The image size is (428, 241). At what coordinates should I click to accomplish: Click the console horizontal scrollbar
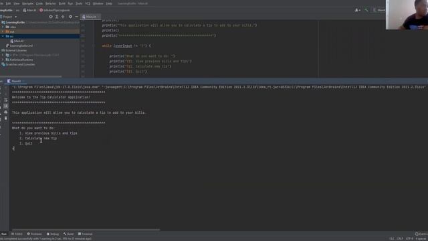(x=86, y=230)
